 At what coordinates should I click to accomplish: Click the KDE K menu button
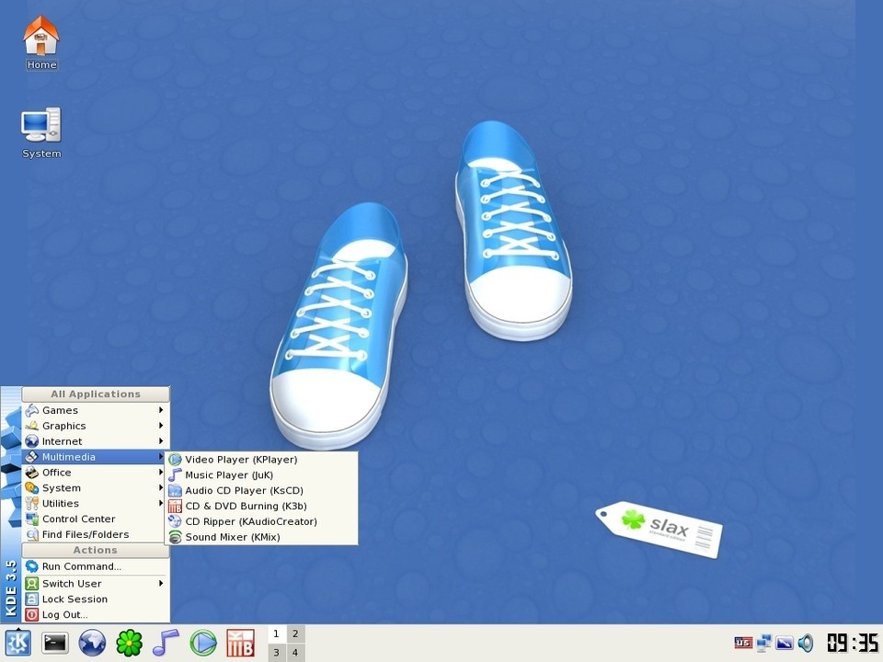click(x=17, y=642)
